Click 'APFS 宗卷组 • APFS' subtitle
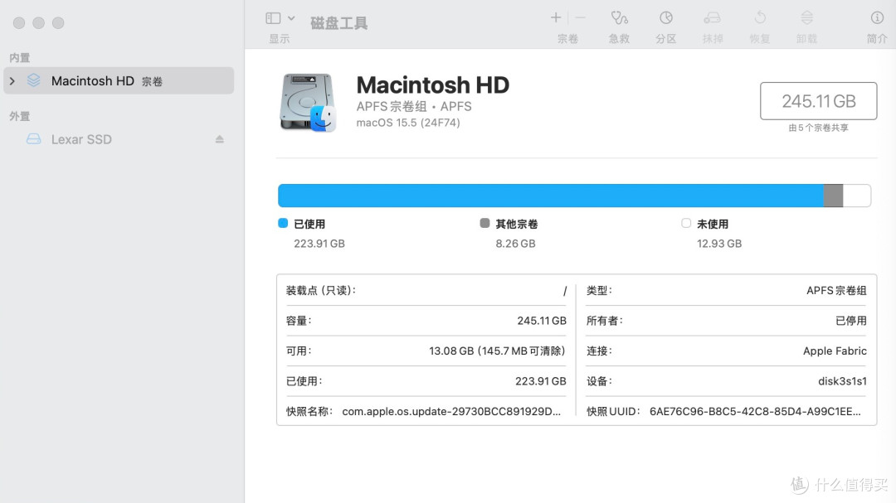Image resolution: width=896 pixels, height=503 pixels. [x=414, y=107]
